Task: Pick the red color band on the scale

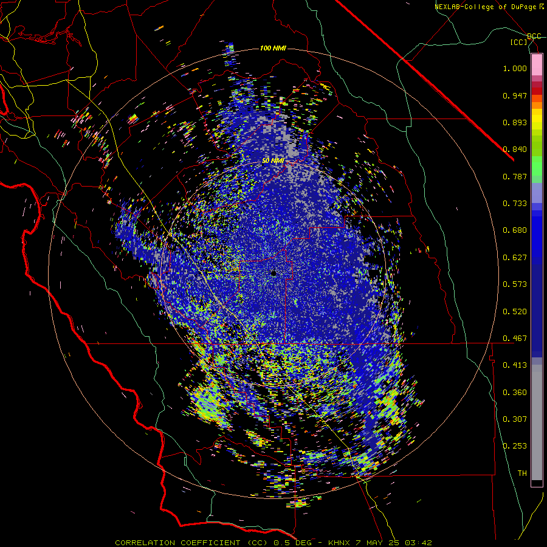Action: (x=537, y=91)
